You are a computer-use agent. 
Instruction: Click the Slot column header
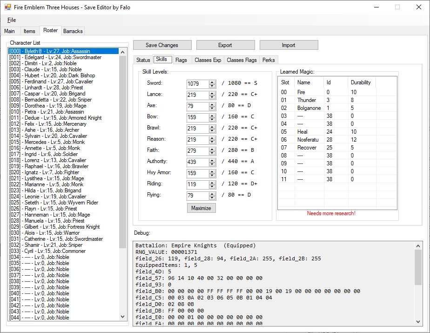286,82
